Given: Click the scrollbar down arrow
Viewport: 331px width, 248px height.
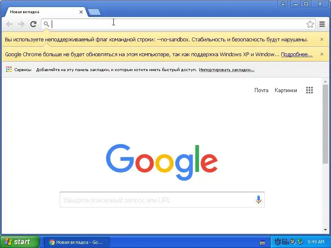Looking at the screenshot, I should pos(325,230).
